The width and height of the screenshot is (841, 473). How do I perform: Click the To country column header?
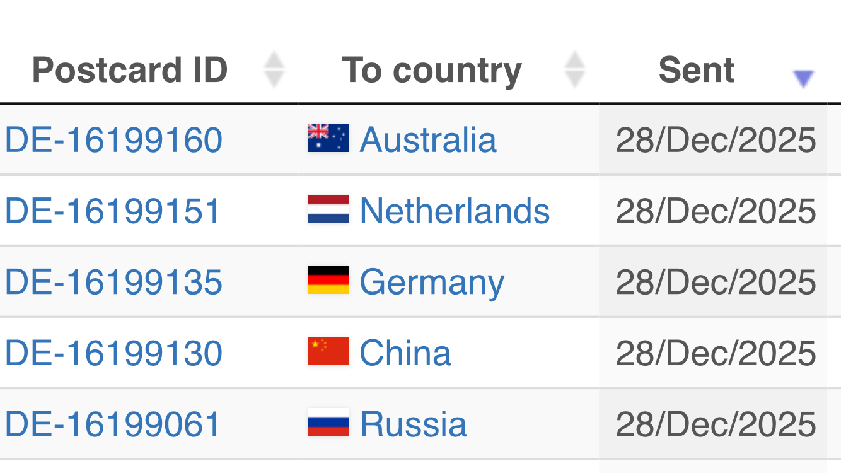click(432, 70)
